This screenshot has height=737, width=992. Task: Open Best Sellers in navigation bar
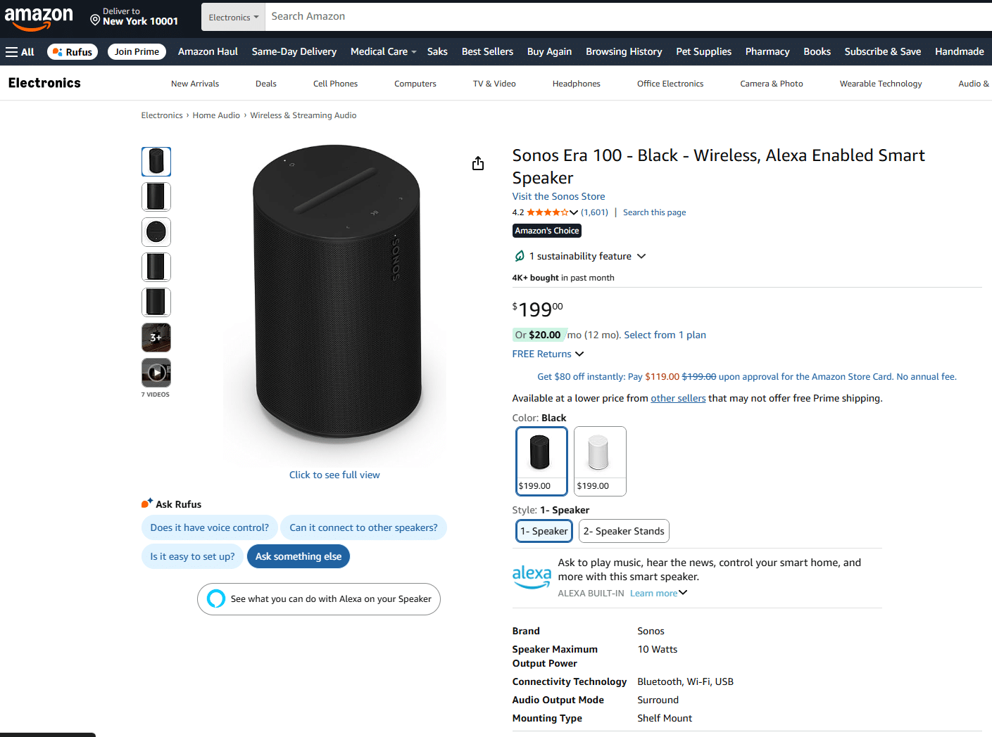pyautogui.click(x=487, y=52)
